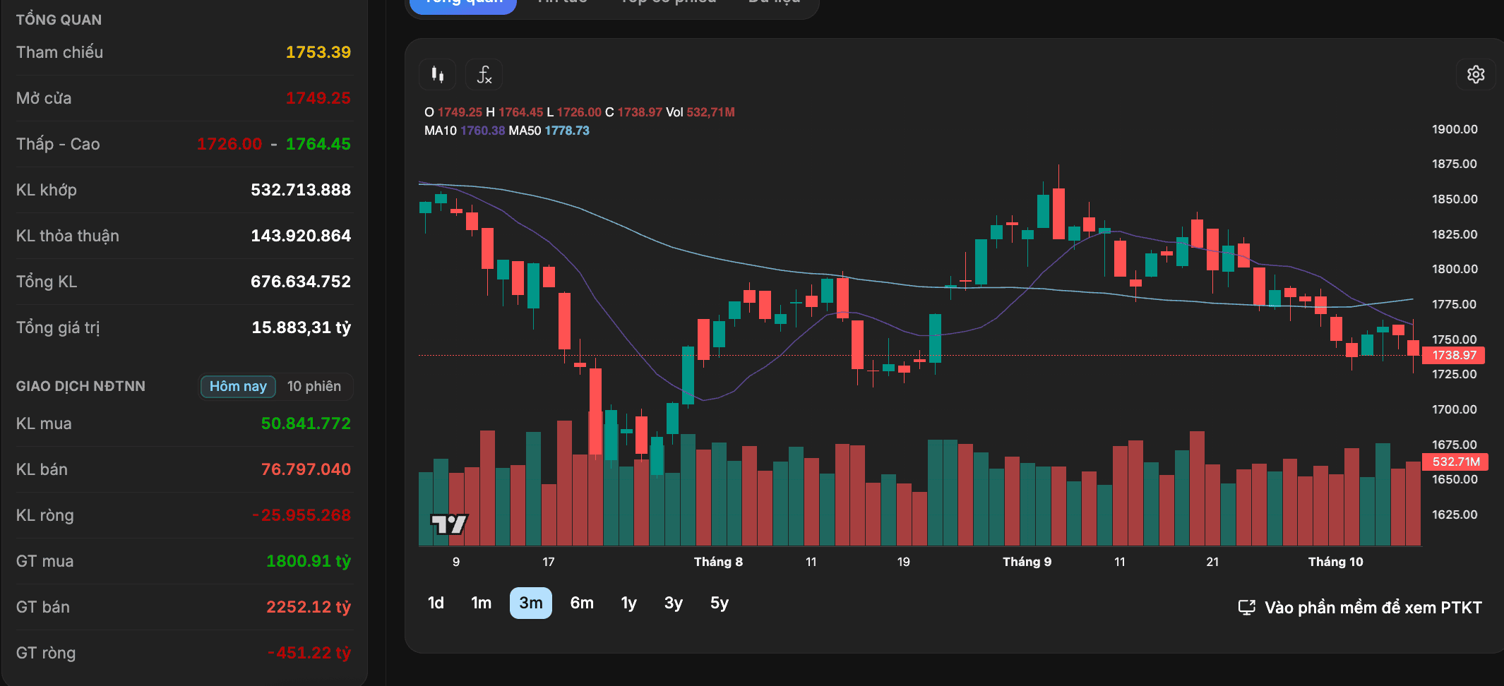Click the Tháng 8 date axis label
1504x686 pixels.
[x=718, y=562]
